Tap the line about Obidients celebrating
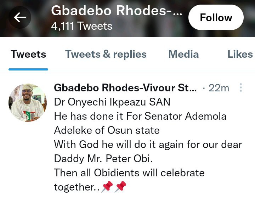This screenshot has height=210, width=255. 129,173
